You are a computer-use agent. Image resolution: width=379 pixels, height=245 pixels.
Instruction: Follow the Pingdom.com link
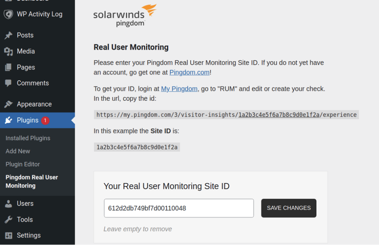coord(189,72)
